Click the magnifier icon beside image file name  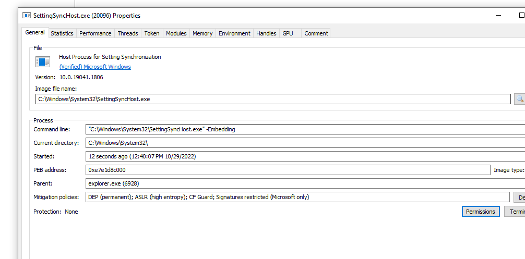(519, 99)
